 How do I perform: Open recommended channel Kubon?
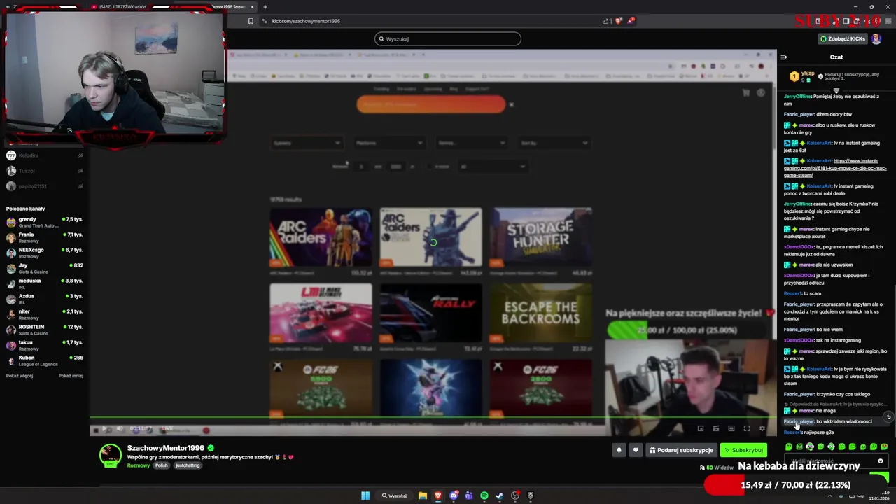tap(44, 360)
